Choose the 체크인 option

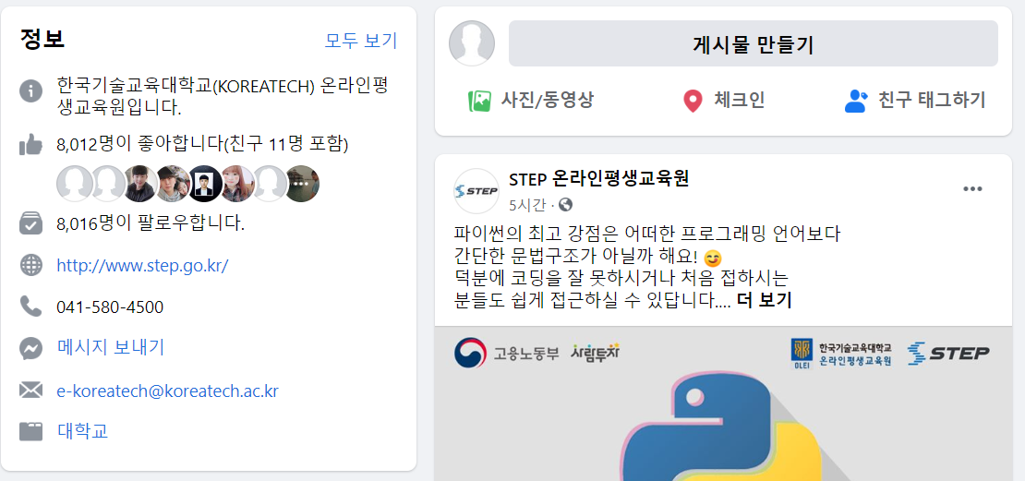tap(722, 101)
